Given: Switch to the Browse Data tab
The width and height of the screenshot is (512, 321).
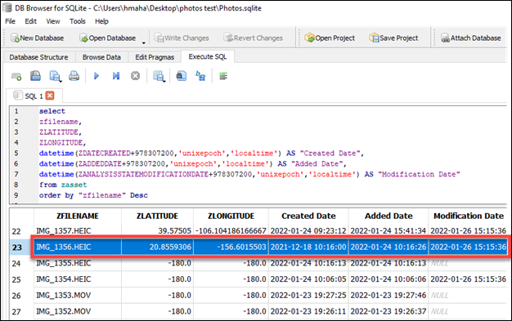Looking at the screenshot, I should pyautogui.click(x=101, y=57).
